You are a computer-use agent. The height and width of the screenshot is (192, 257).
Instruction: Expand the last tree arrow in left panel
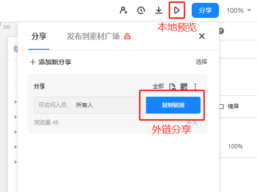(16, 162)
